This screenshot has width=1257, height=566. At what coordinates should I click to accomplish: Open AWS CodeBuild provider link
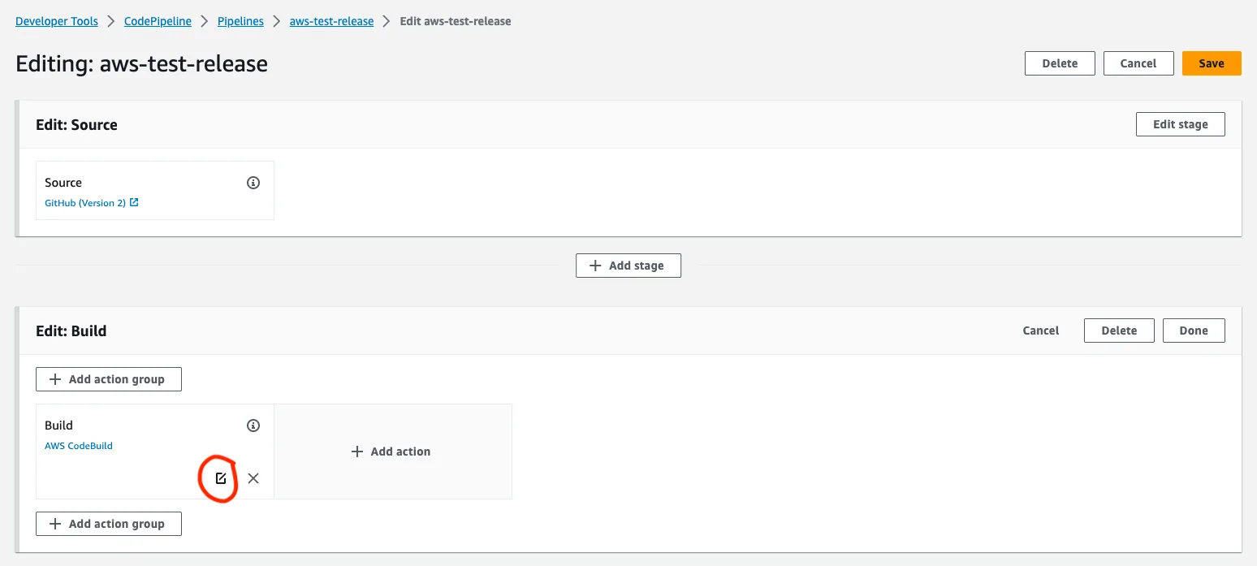coord(79,446)
